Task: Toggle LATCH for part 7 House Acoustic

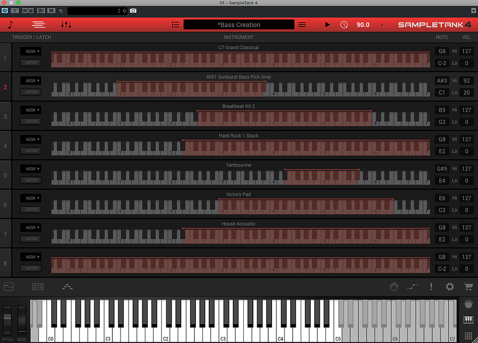Action: (x=31, y=239)
